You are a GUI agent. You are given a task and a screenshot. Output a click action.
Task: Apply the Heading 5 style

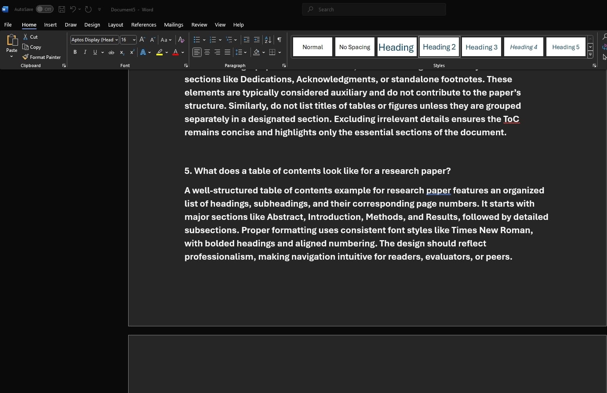tap(566, 47)
